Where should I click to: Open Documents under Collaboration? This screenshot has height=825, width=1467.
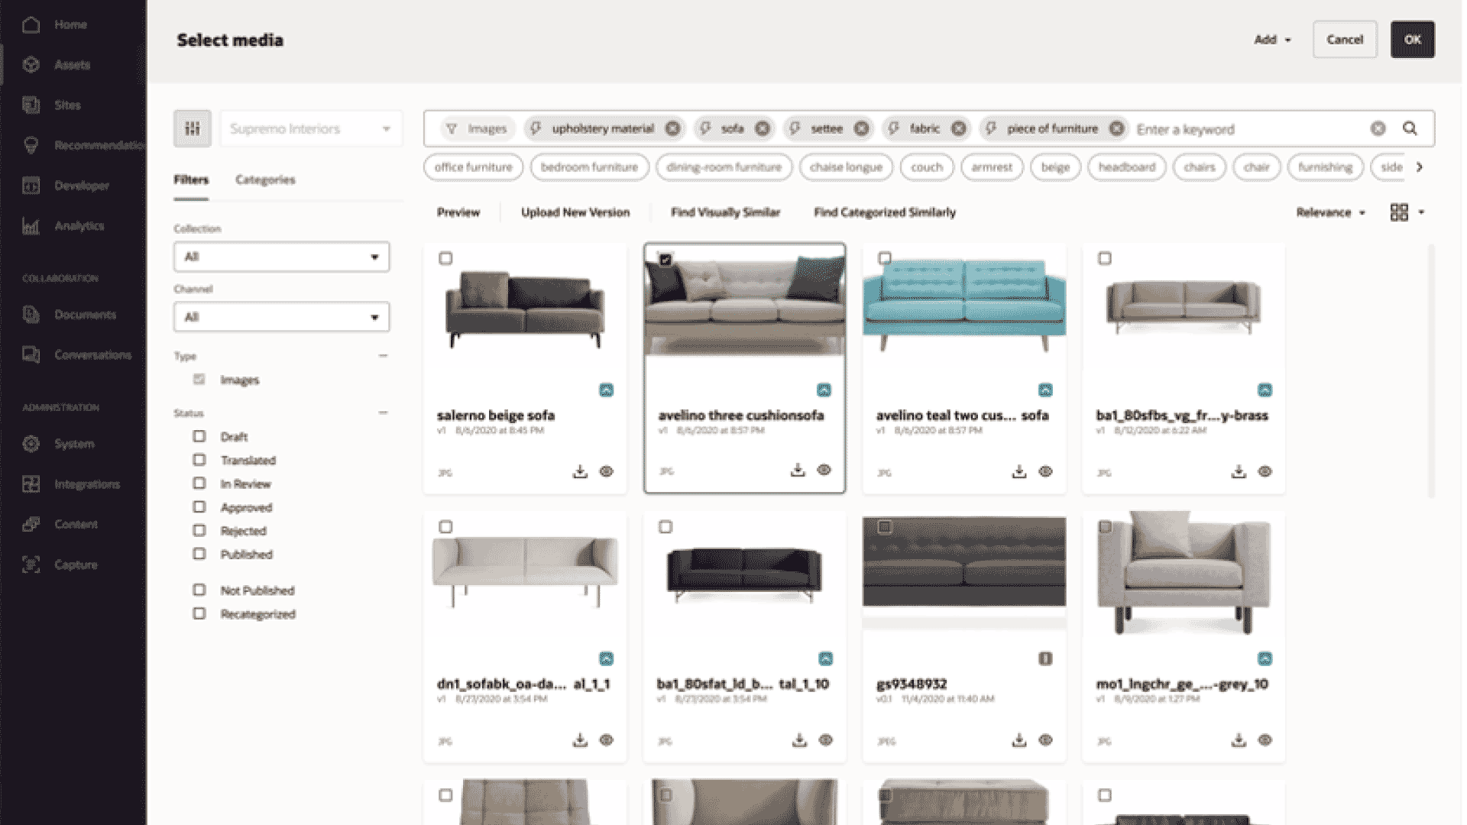[85, 314]
